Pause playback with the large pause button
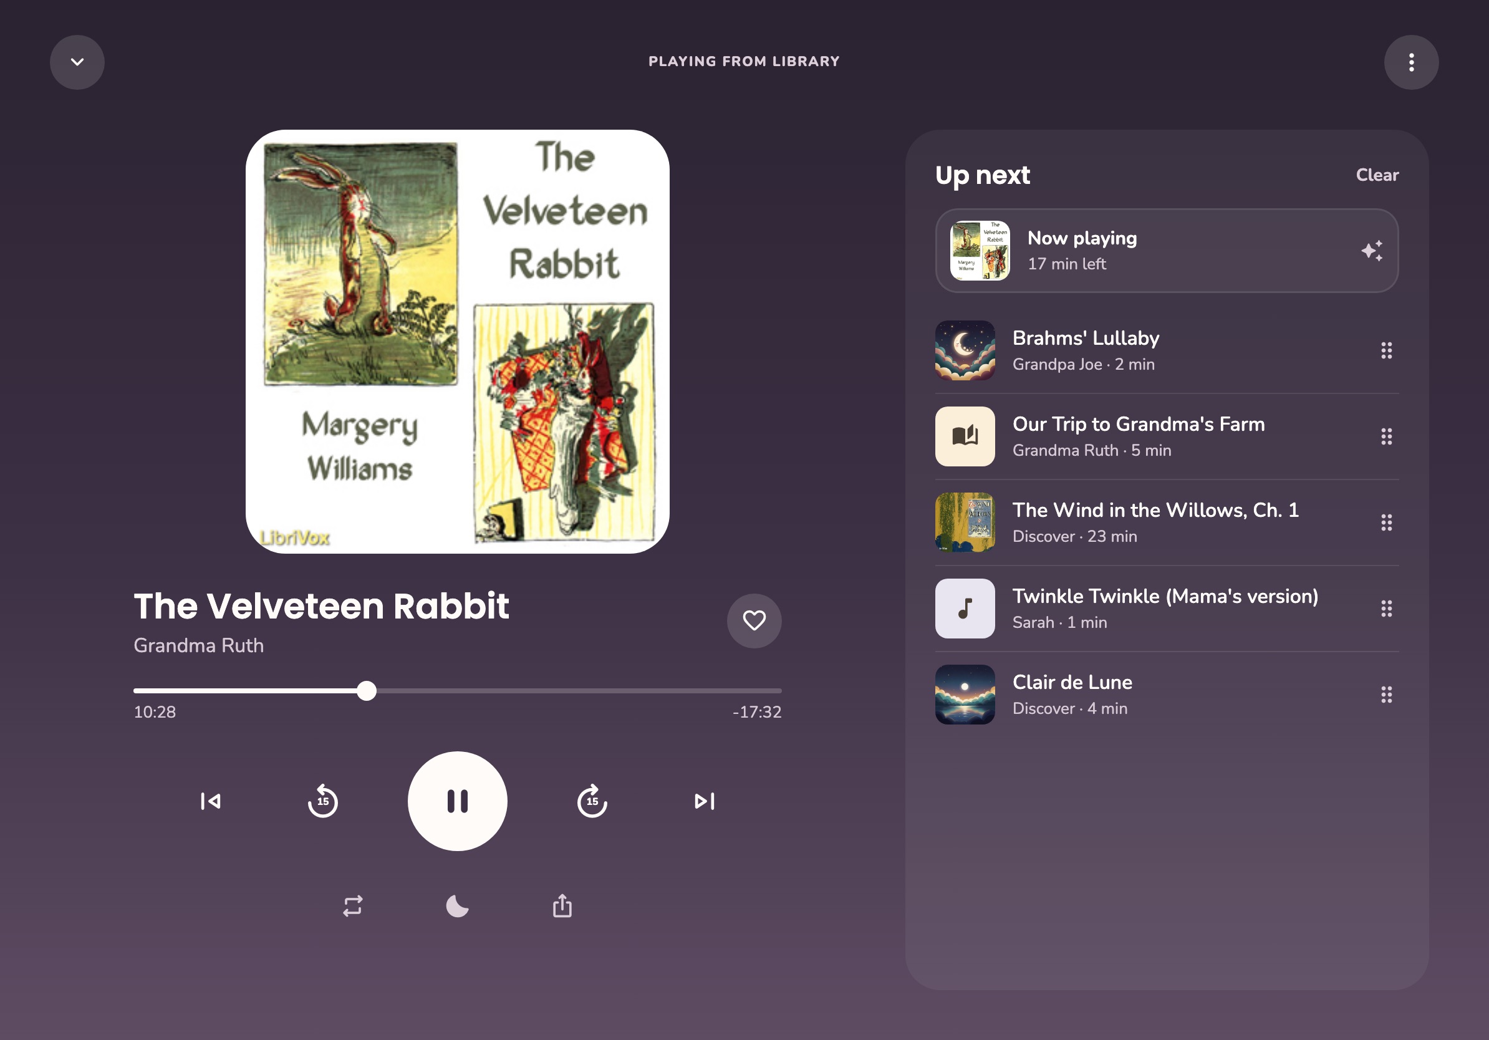The height and width of the screenshot is (1040, 1489). [x=457, y=801]
